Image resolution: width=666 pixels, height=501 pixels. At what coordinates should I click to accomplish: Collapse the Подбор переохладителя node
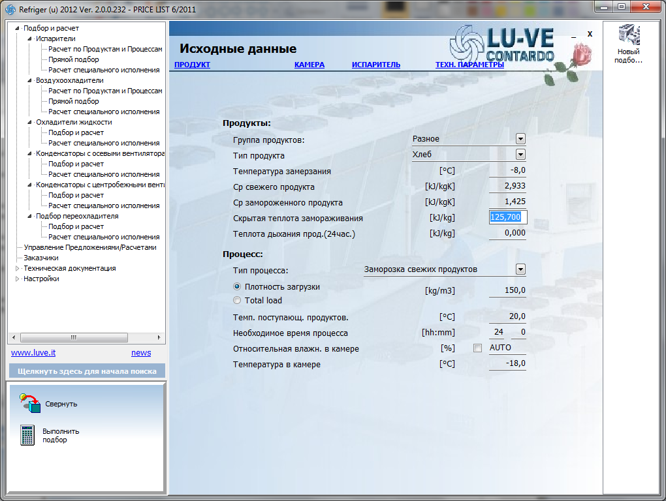[30, 217]
